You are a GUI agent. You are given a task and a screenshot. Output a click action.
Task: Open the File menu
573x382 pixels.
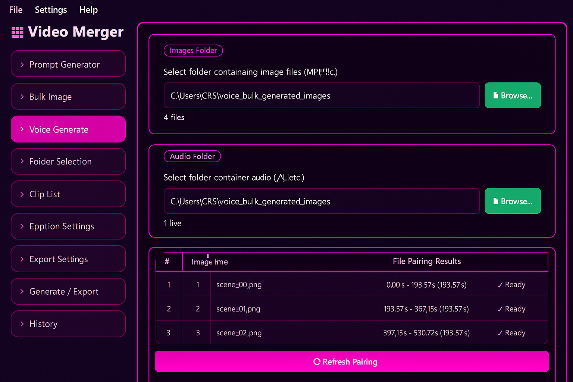(16, 10)
